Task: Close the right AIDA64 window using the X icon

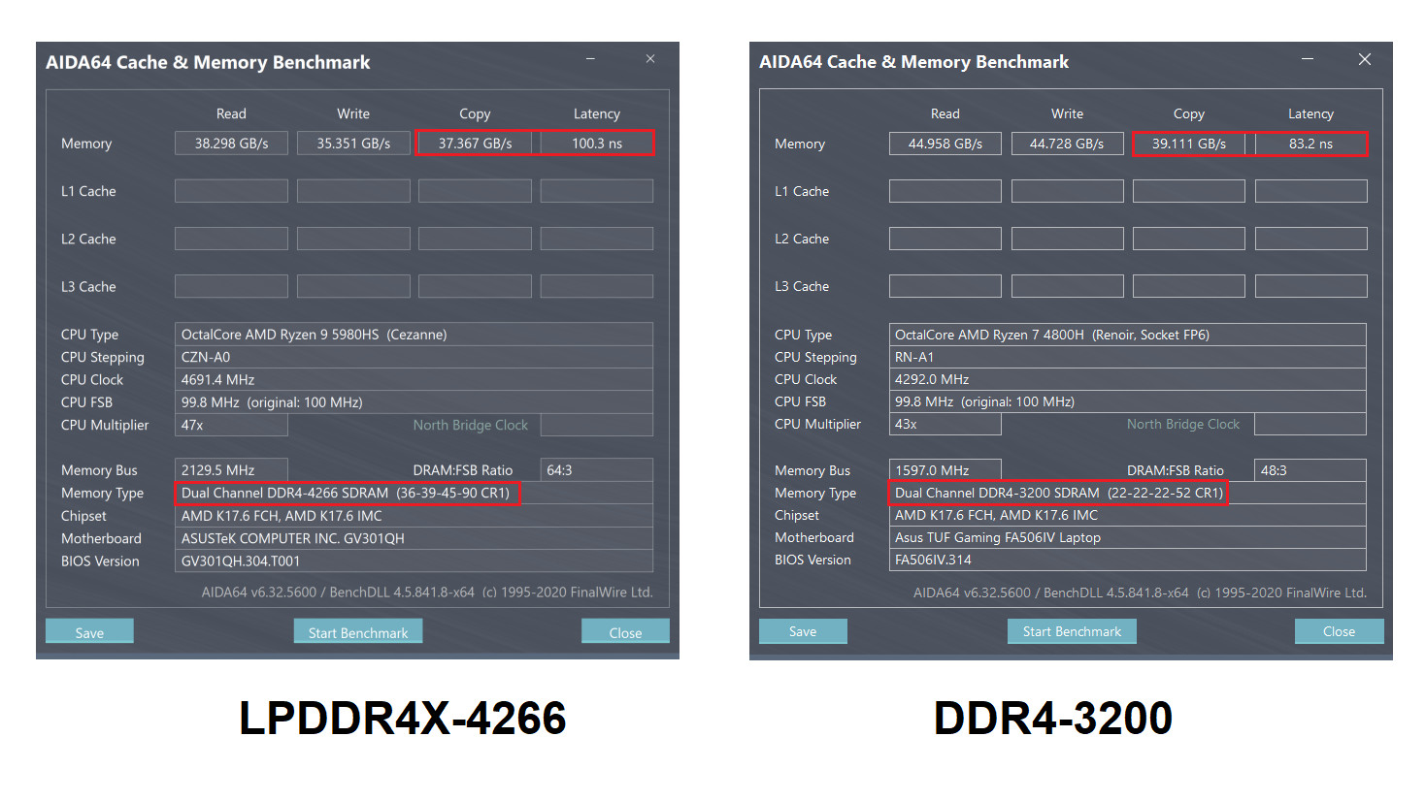Action: [x=1365, y=59]
